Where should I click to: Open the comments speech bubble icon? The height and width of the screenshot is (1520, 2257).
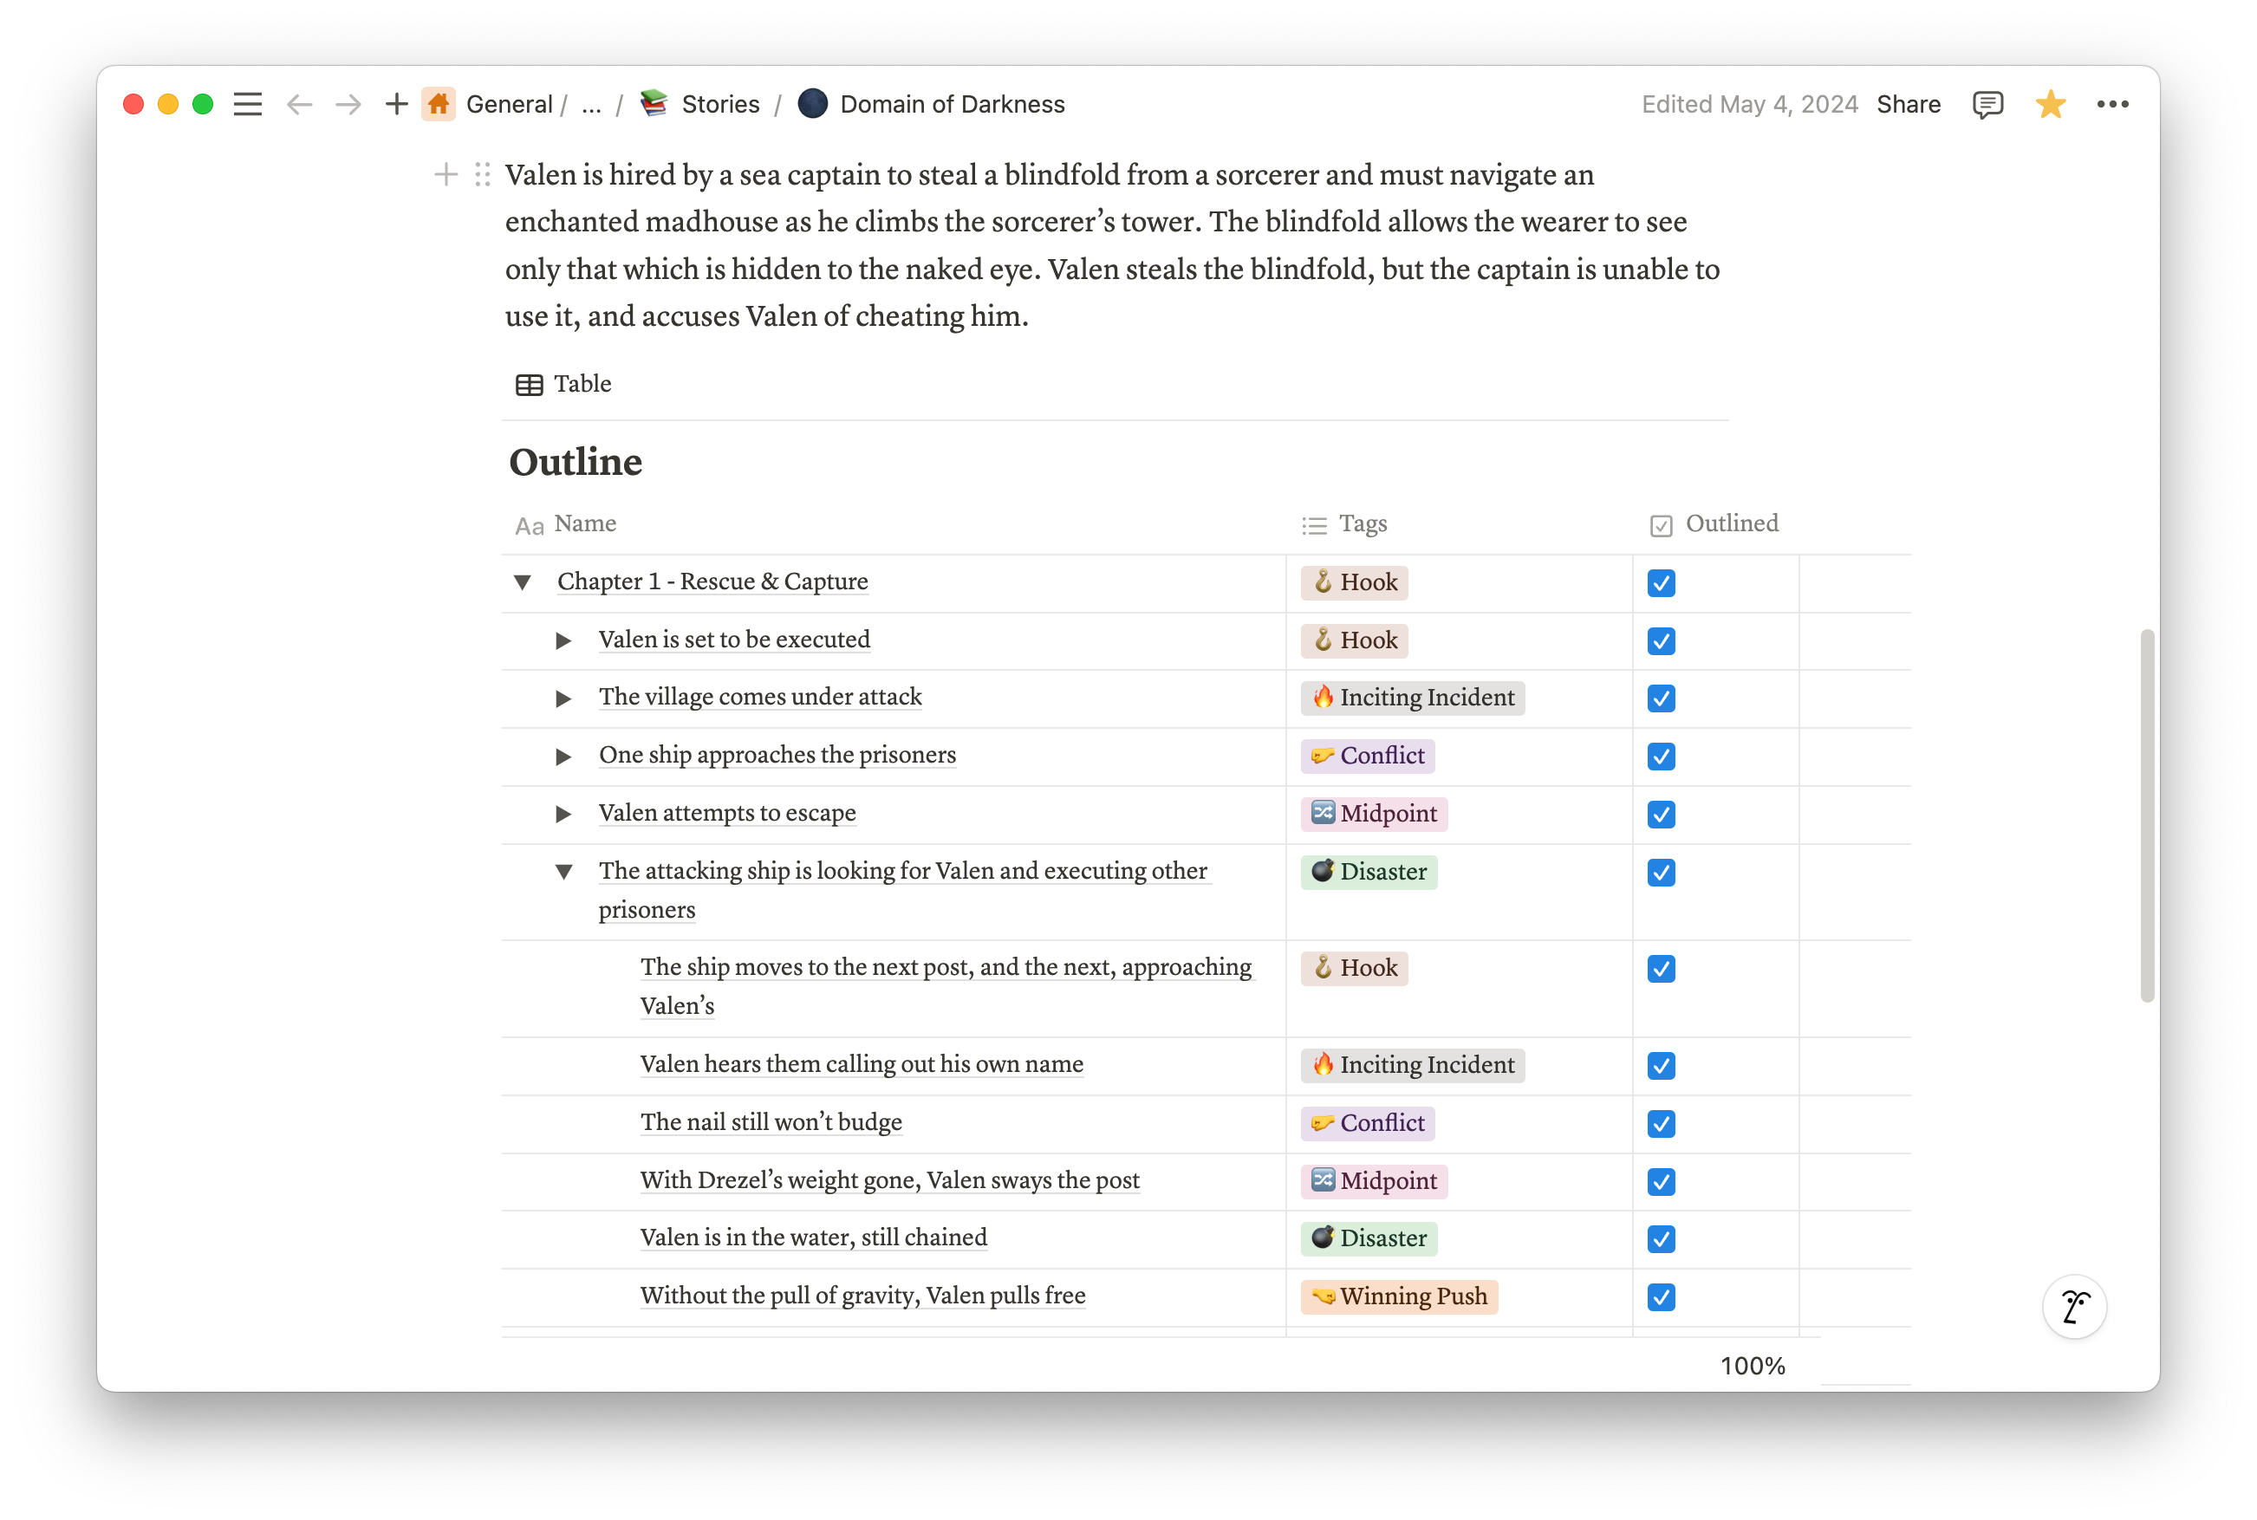click(1987, 104)
